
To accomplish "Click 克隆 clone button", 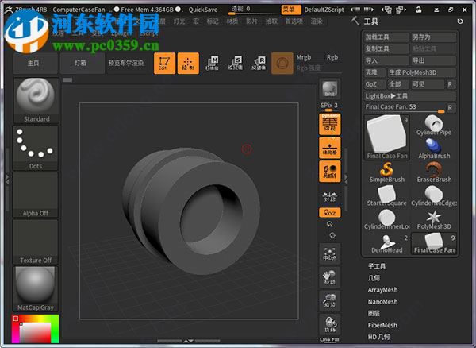I will click(x=374, y=72).
